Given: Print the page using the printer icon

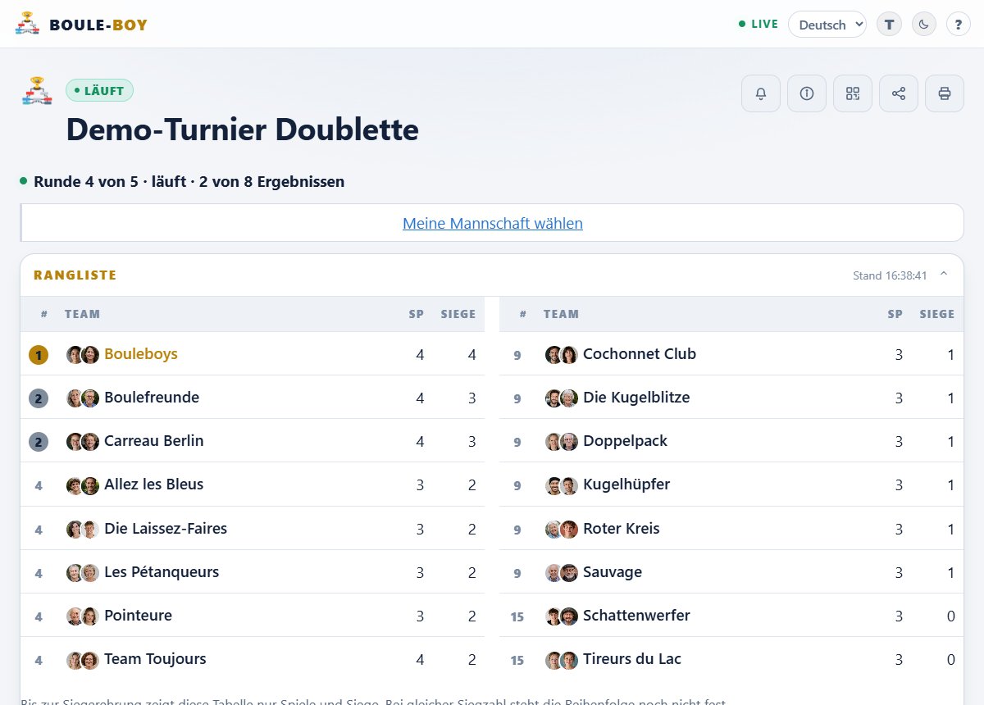Looking at the screenshot, I should point(945,93).
